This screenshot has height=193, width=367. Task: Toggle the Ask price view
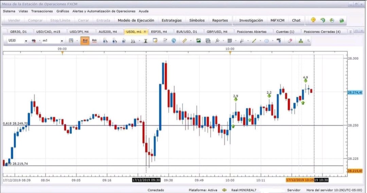pyautogui.click(x=94, y=41)
